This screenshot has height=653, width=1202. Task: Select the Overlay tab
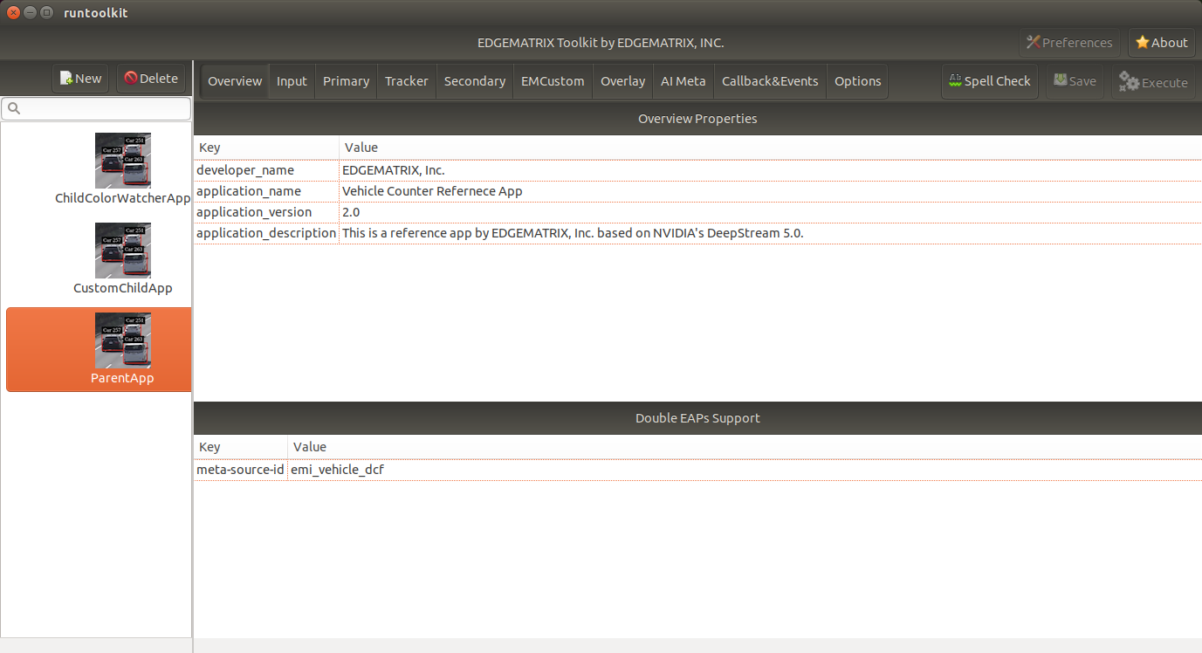(x=623, y=81)
